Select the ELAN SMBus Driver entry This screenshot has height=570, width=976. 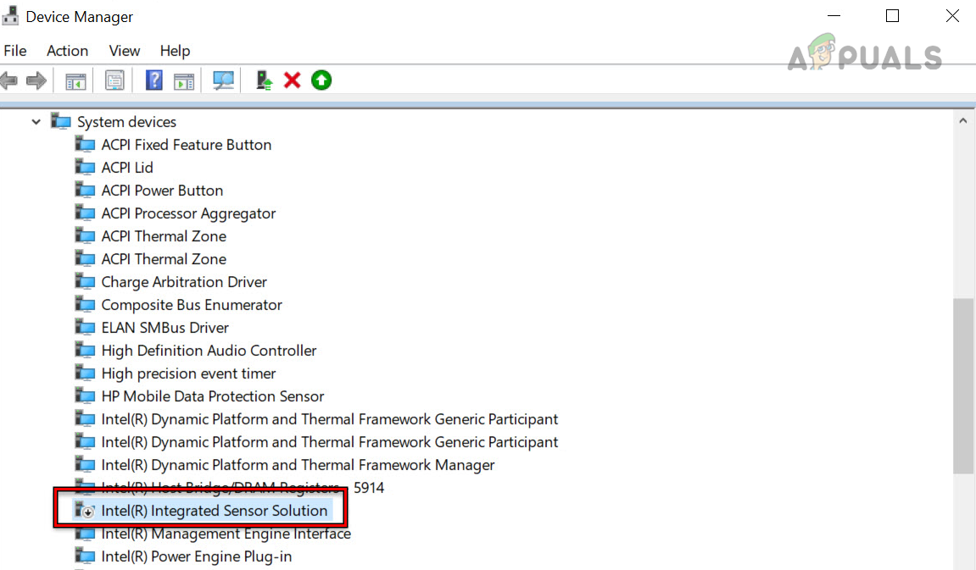[x=165, y=327]
